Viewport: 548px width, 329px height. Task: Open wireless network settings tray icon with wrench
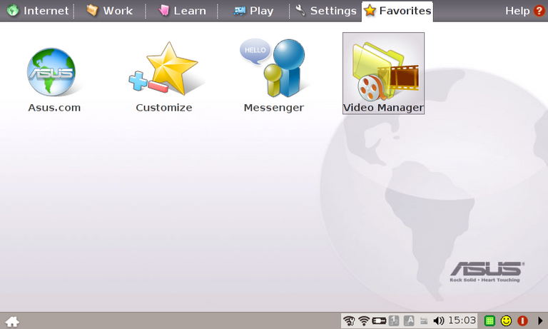[x=349, y=320]
